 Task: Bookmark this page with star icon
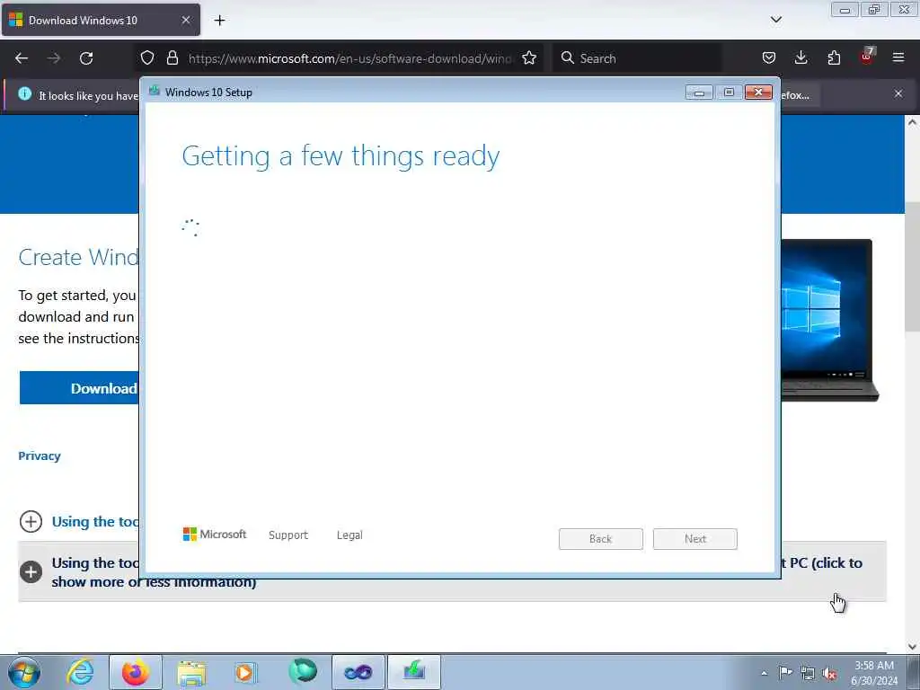(x=529, y=58)
